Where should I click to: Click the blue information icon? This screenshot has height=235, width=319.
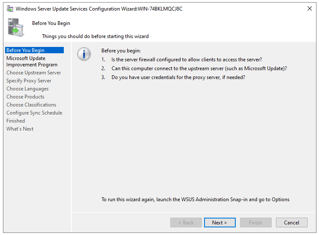[x=84, y=54]
